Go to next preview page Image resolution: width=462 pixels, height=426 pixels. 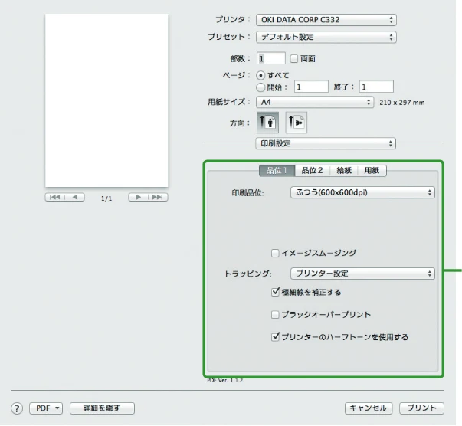coord(138,197)
